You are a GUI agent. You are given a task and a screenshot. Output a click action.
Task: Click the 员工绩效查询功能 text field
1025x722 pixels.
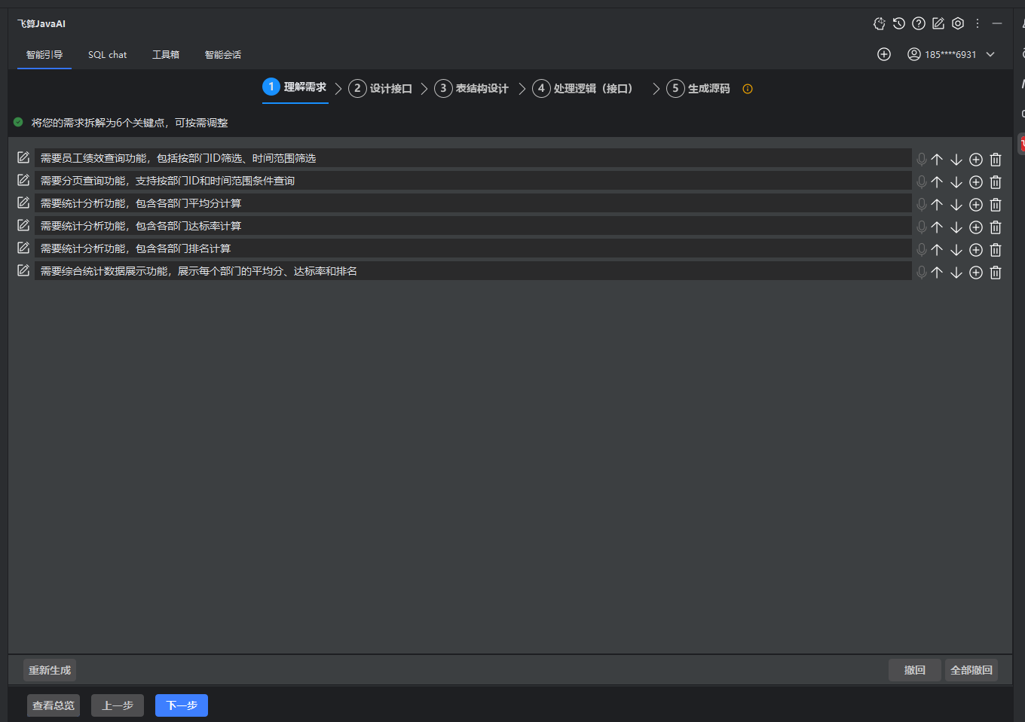[x=473, y=158]
